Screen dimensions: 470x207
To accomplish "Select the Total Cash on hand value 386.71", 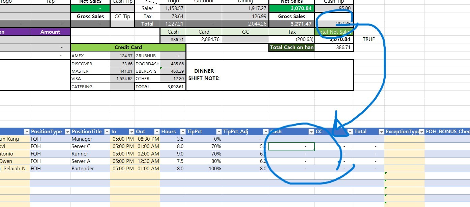I will (x=334, y=47).
